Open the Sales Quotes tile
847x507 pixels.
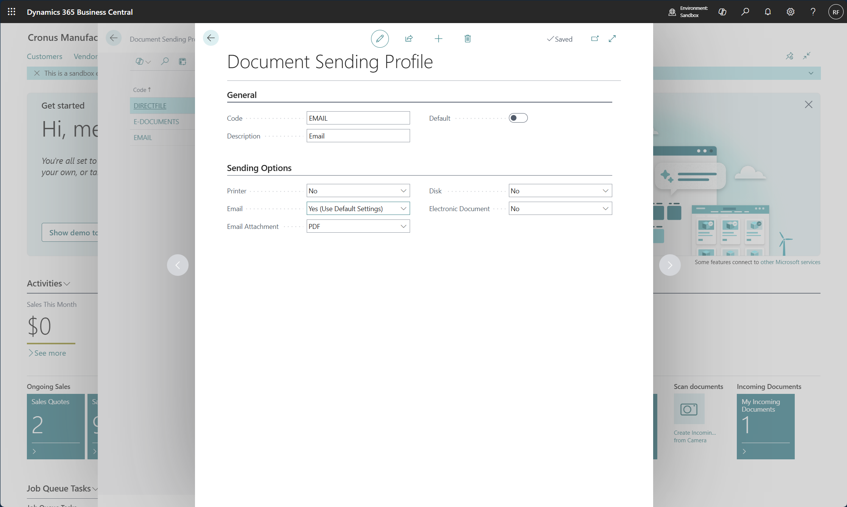click(56, 426)
